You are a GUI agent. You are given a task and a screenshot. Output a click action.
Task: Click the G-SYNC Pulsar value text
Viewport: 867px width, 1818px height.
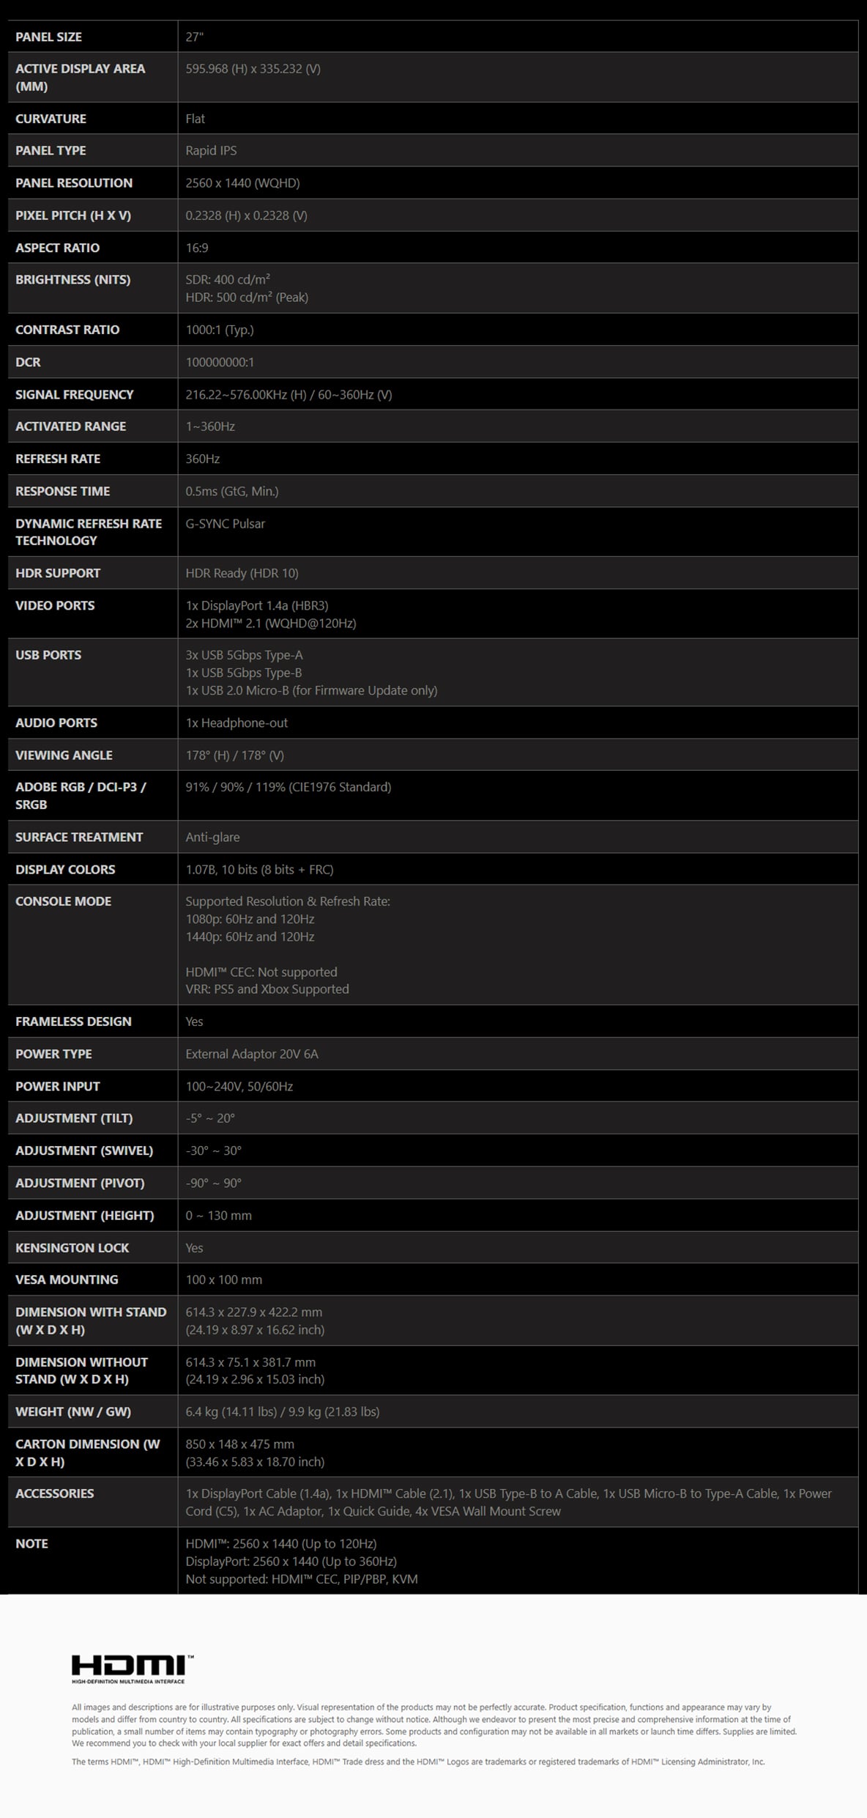coord(225,523)
